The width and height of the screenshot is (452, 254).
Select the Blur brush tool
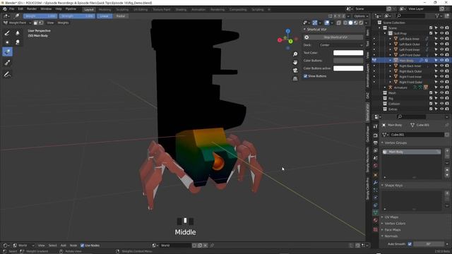coord(18,33)
